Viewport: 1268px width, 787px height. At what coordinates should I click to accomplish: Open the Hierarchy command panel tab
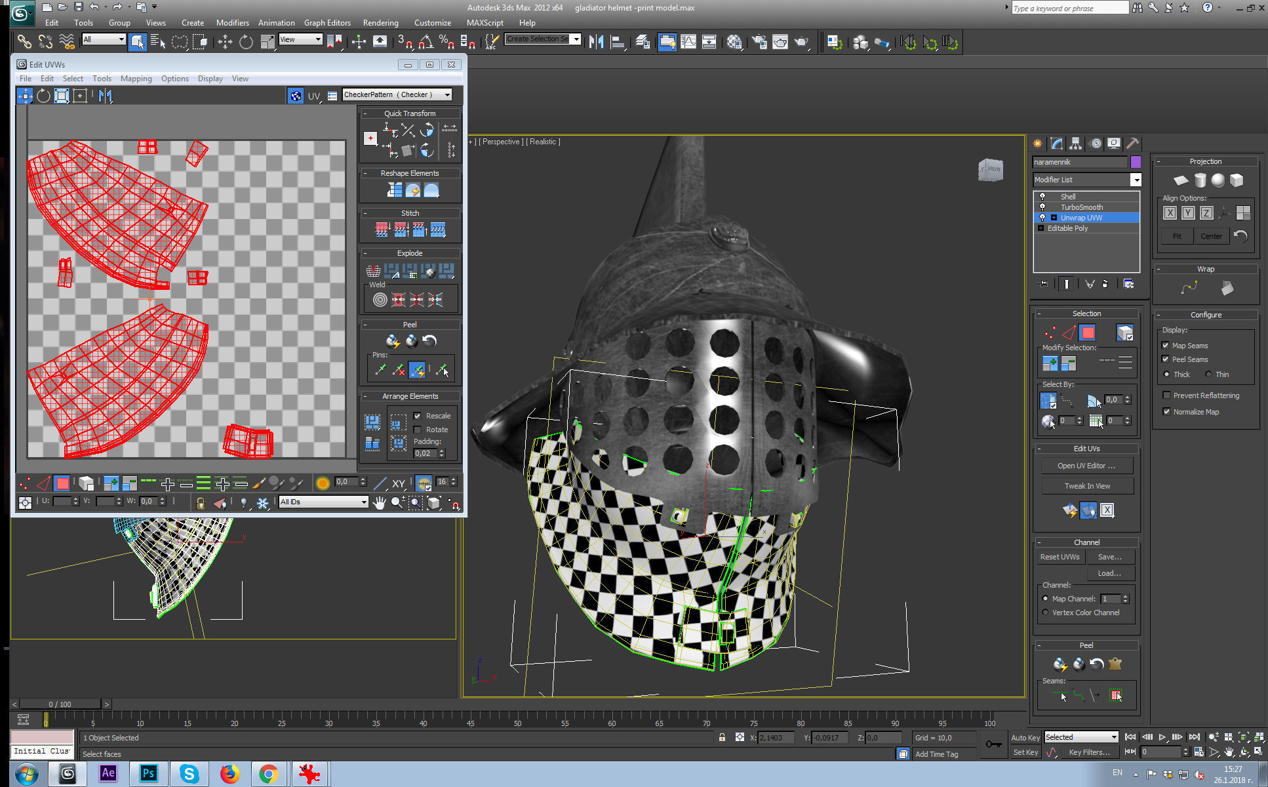[1075, 144]
